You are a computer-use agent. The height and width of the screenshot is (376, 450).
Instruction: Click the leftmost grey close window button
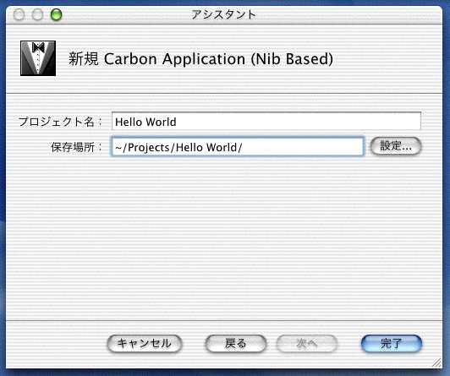point(19,14)
